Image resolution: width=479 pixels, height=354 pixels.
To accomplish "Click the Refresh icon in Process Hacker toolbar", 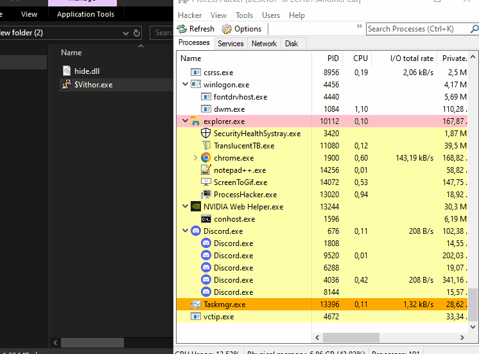I will [x=182, y=29].
